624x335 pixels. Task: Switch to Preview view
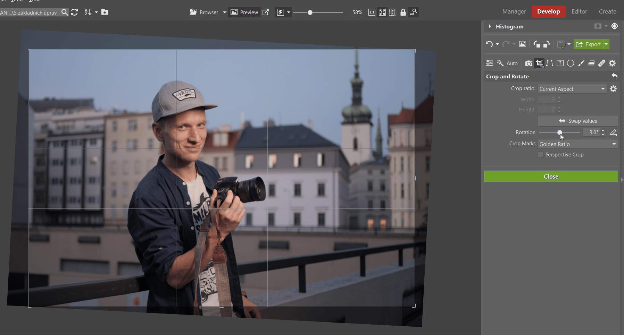coord(244,12)
